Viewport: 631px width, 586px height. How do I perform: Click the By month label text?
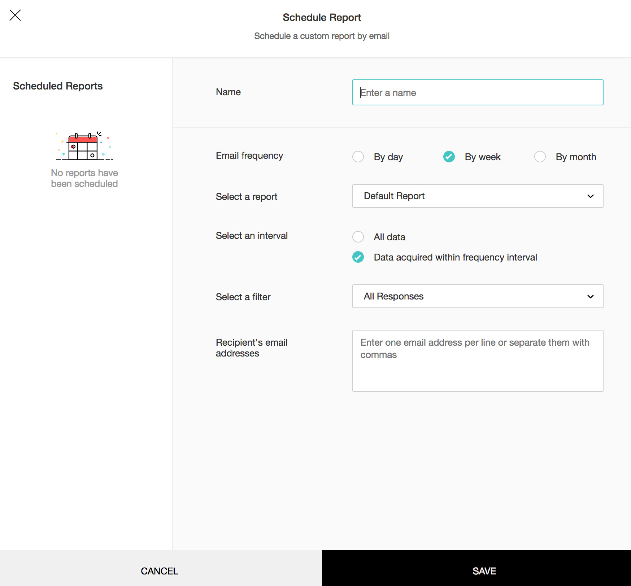tap(575, 157)
